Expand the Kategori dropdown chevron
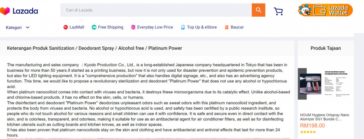364x139 pixels. (28, 27)
